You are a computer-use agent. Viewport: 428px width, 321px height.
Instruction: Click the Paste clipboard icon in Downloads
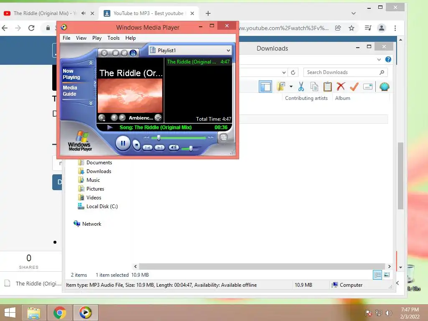point(327,87)
